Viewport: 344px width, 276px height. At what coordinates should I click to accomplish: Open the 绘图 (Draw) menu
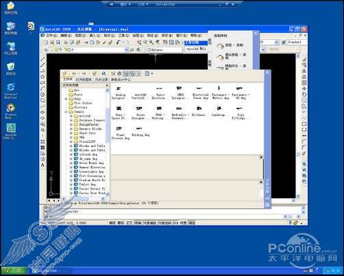[x=138, y=36]
